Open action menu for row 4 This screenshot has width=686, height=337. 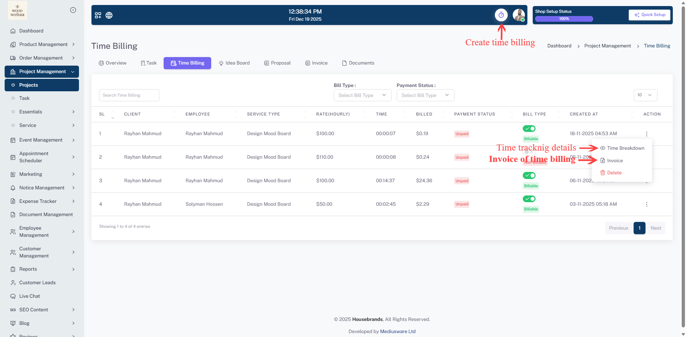(646, 204)
